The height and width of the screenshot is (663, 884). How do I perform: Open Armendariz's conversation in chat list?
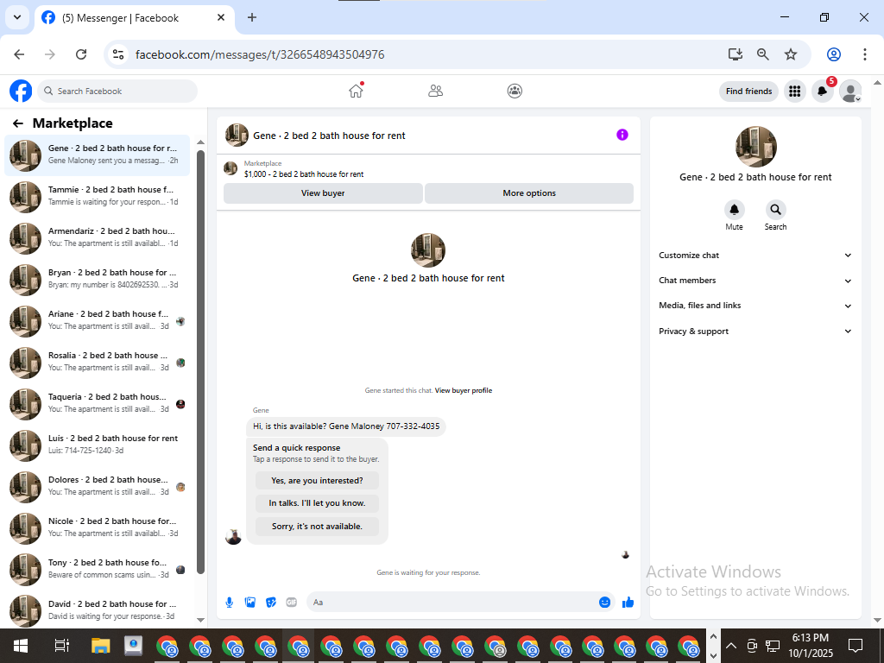click(x=97, y=238)
